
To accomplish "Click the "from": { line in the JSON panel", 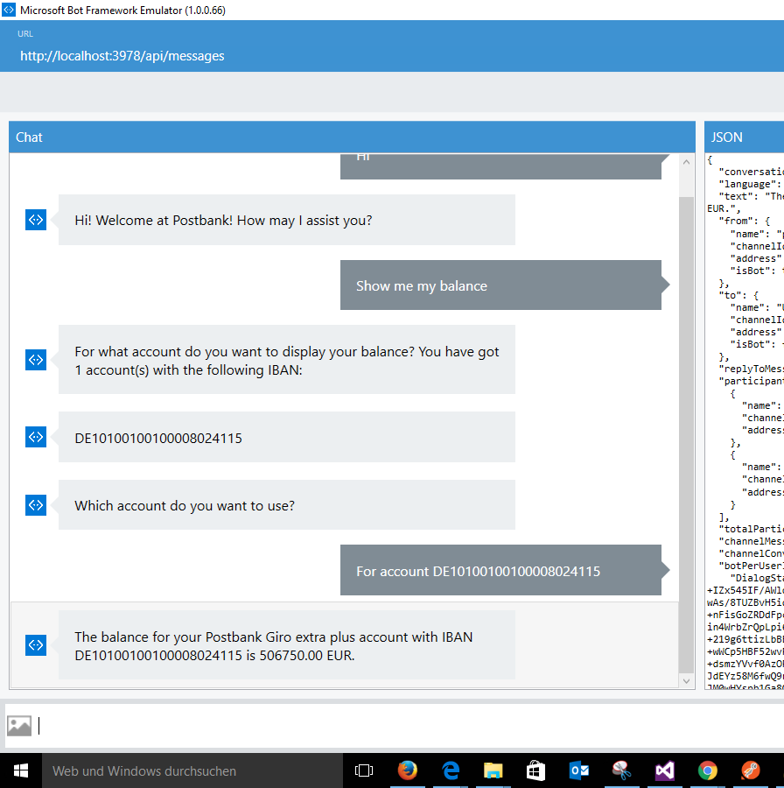I will [745, 222].
